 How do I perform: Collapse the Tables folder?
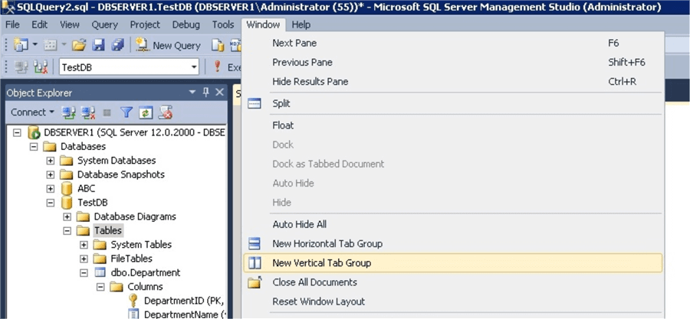[67, 231]
